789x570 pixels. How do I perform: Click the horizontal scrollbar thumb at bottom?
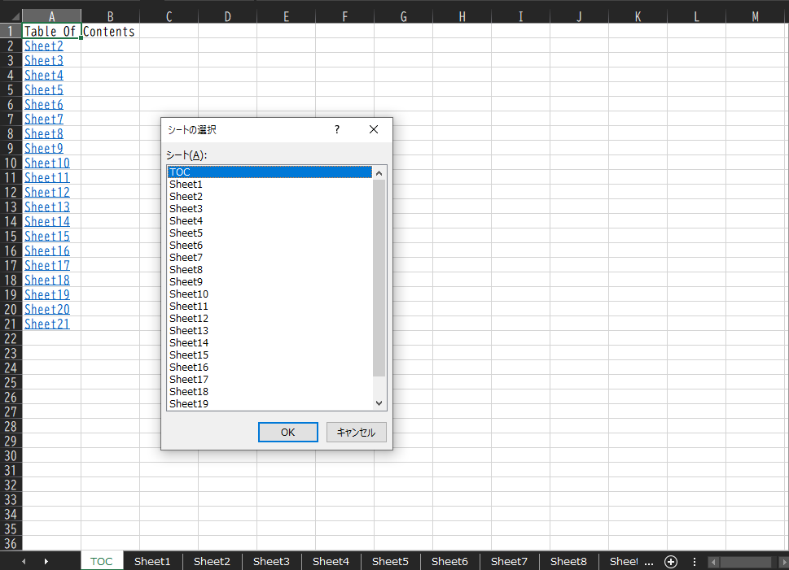(x=745, y=561)
